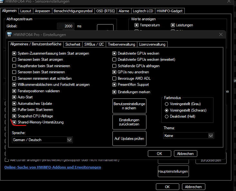Image resolution: width=236 pixels, height=191 pixels.
Task: Click Auf Updates prüfen button
Action: (129, 138)
